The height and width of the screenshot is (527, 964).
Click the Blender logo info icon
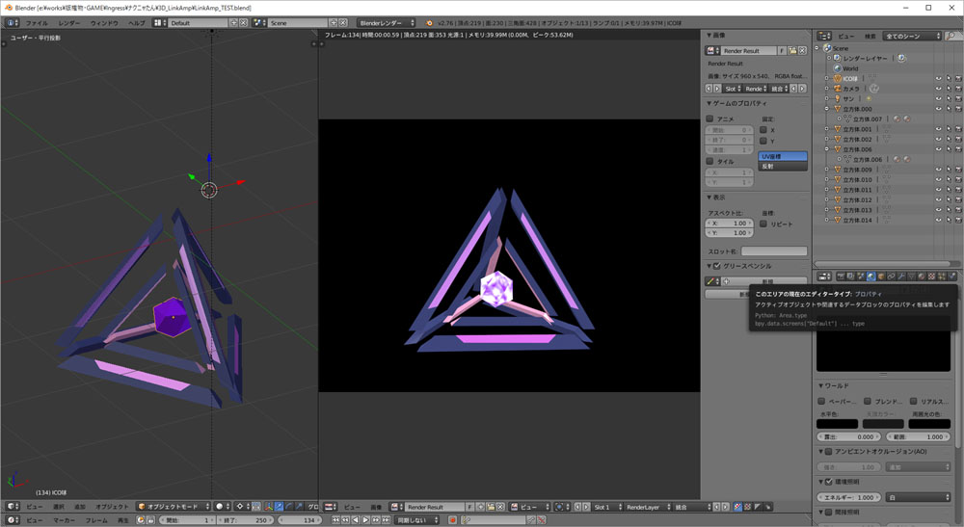point(429,23)
